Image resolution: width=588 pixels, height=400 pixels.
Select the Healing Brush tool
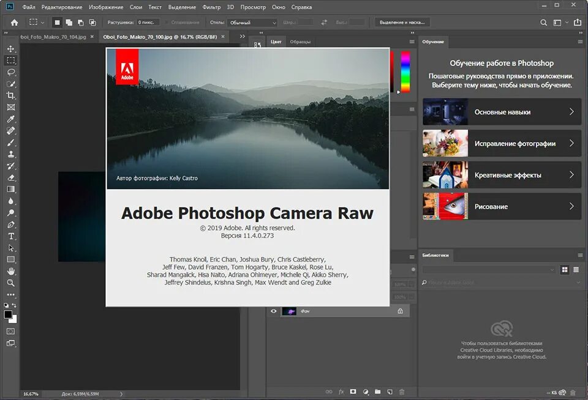(x=11, y=131)
